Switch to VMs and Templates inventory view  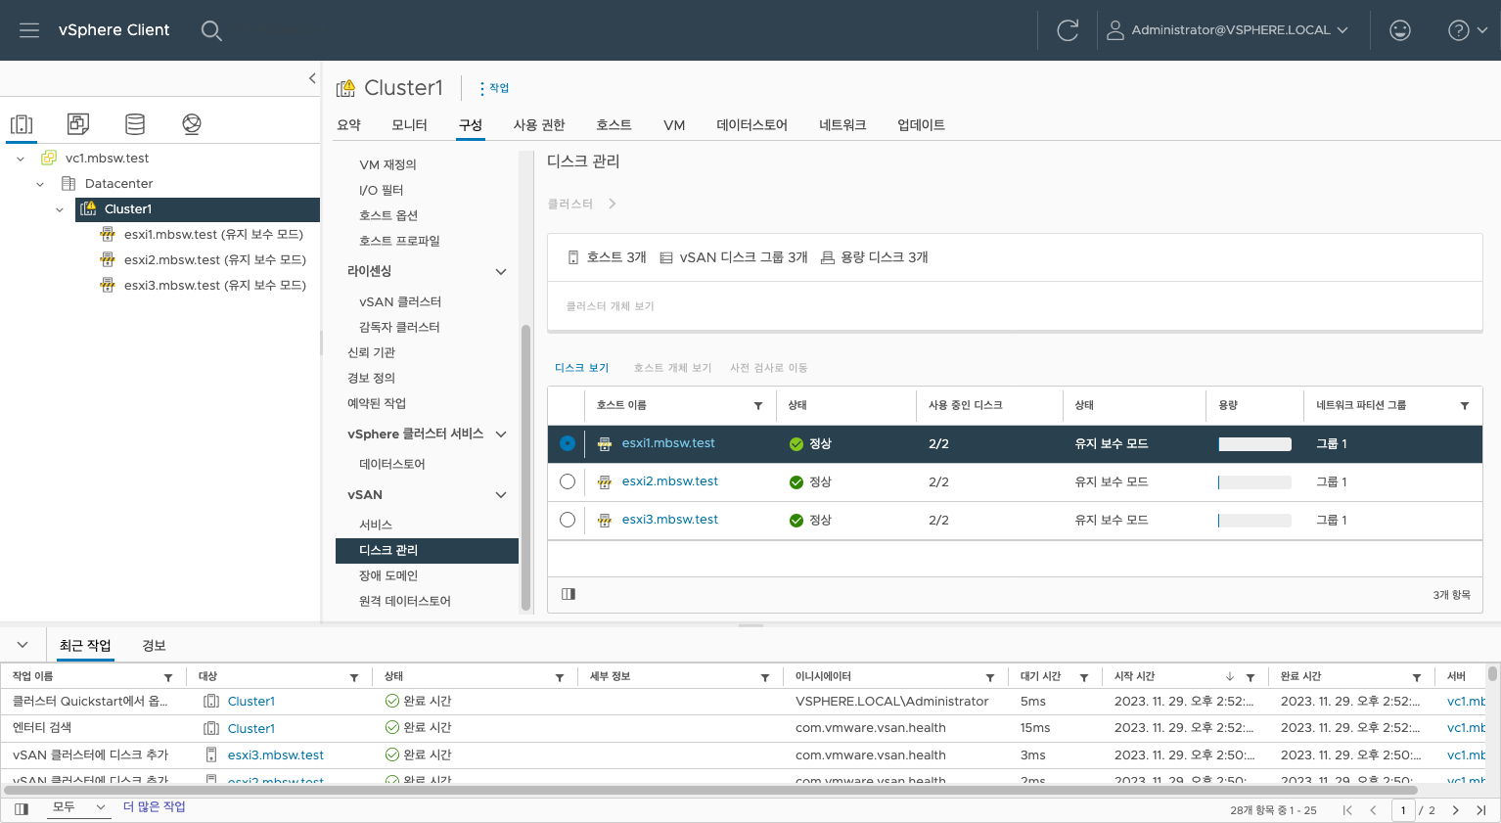coord(78,124)
